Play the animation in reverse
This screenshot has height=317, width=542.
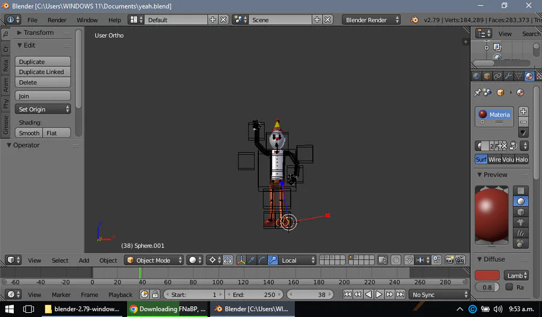coord(369,294)
